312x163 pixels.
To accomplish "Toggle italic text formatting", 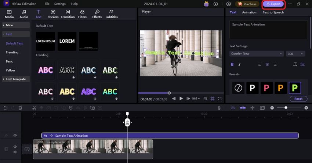I will pos(240,64).
